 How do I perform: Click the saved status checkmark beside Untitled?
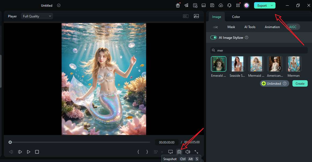59,6
